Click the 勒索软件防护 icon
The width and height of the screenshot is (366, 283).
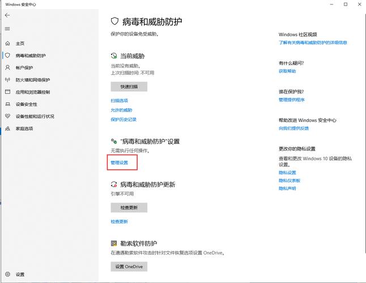[114, 243]
